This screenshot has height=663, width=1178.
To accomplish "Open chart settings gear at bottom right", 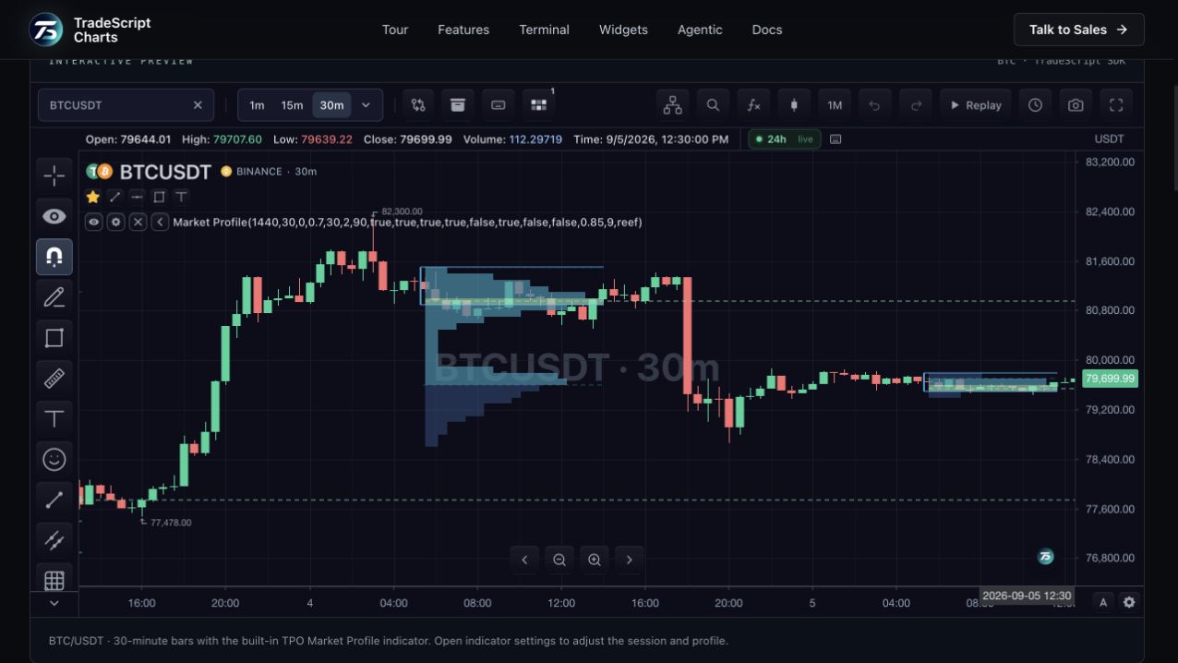I will coord(1129,602).
